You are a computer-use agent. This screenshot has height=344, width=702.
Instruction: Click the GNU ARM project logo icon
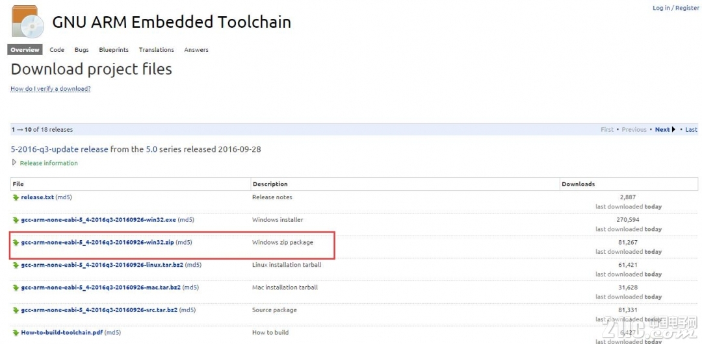click(28, 22)
